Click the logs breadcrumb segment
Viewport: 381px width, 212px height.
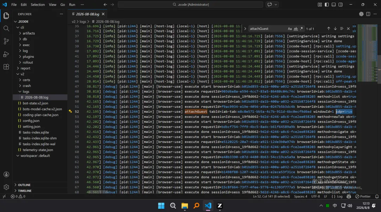coord(83,21)
